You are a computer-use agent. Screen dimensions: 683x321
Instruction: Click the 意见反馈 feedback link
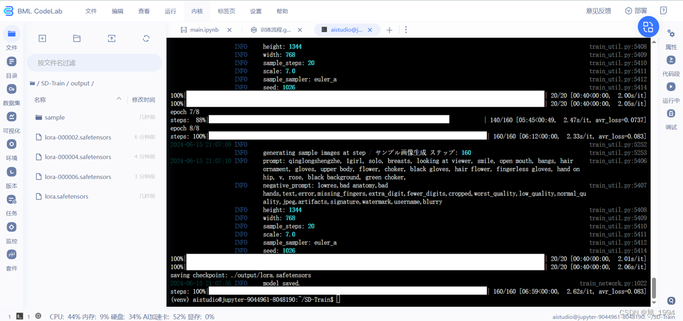click(x=598, y=11)
